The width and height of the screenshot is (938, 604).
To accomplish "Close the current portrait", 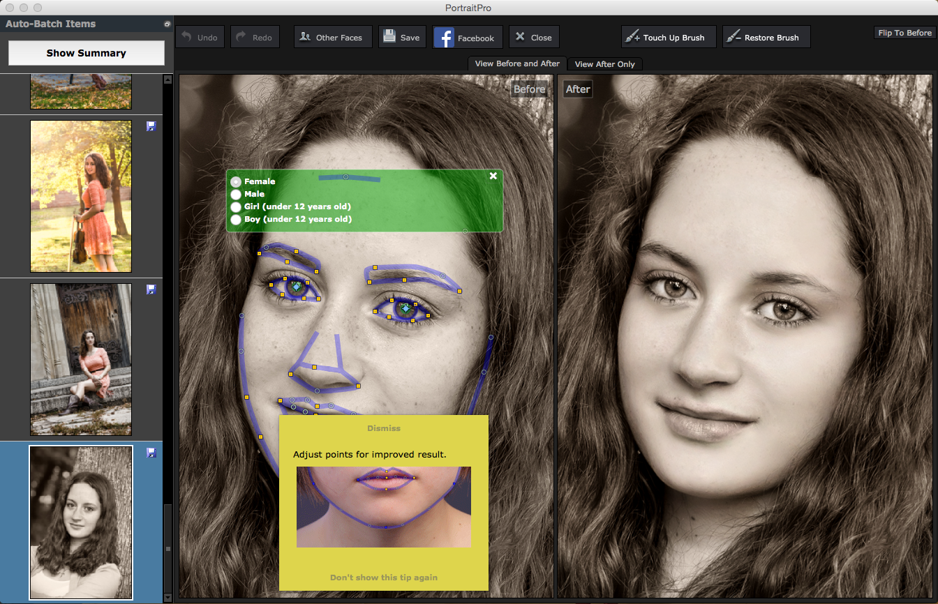I will 534,37.
